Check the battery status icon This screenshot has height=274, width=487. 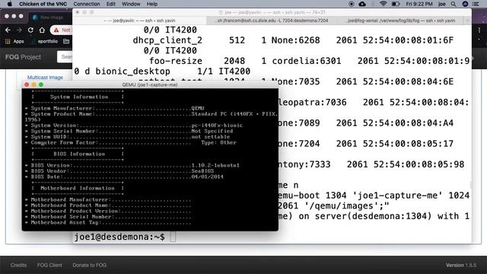[396, 4]
